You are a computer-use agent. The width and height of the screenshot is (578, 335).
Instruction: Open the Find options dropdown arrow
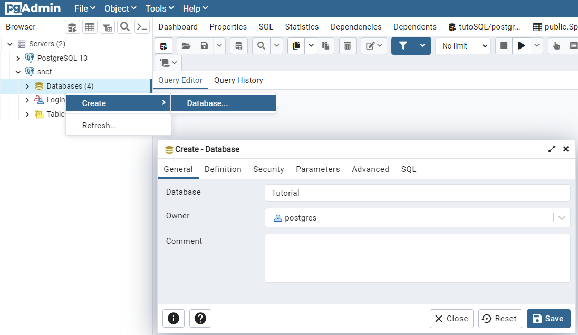(x=276, y=46)
